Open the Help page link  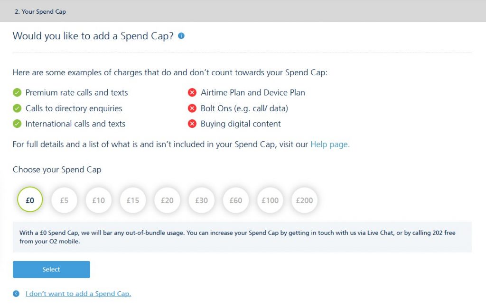point(330,144)
